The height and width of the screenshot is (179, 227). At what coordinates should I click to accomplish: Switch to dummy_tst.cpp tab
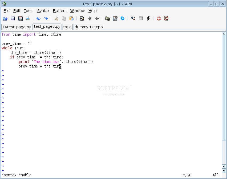pos(89,27)
